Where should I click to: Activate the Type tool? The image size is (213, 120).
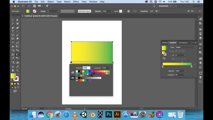[x=13, y=31]
